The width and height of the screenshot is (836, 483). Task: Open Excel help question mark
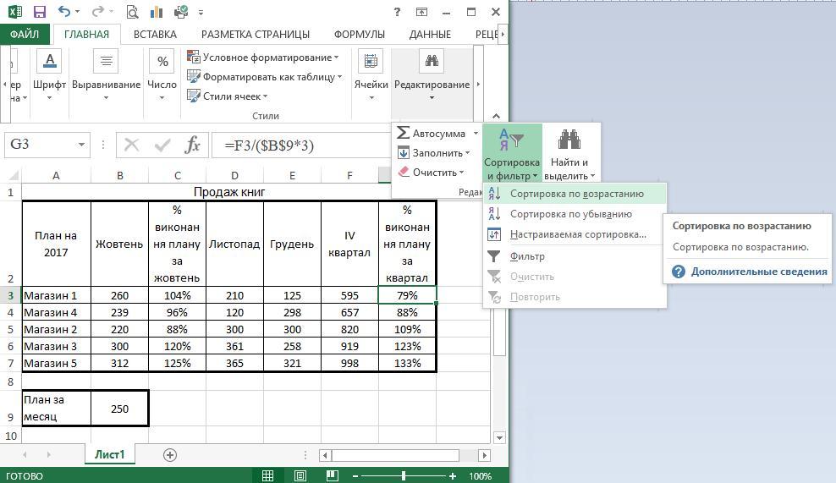point(397,12)
